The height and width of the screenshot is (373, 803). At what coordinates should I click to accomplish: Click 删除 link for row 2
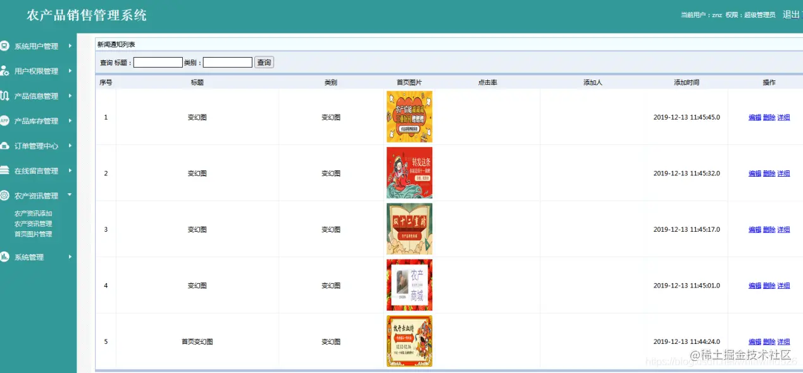[769, 173]
